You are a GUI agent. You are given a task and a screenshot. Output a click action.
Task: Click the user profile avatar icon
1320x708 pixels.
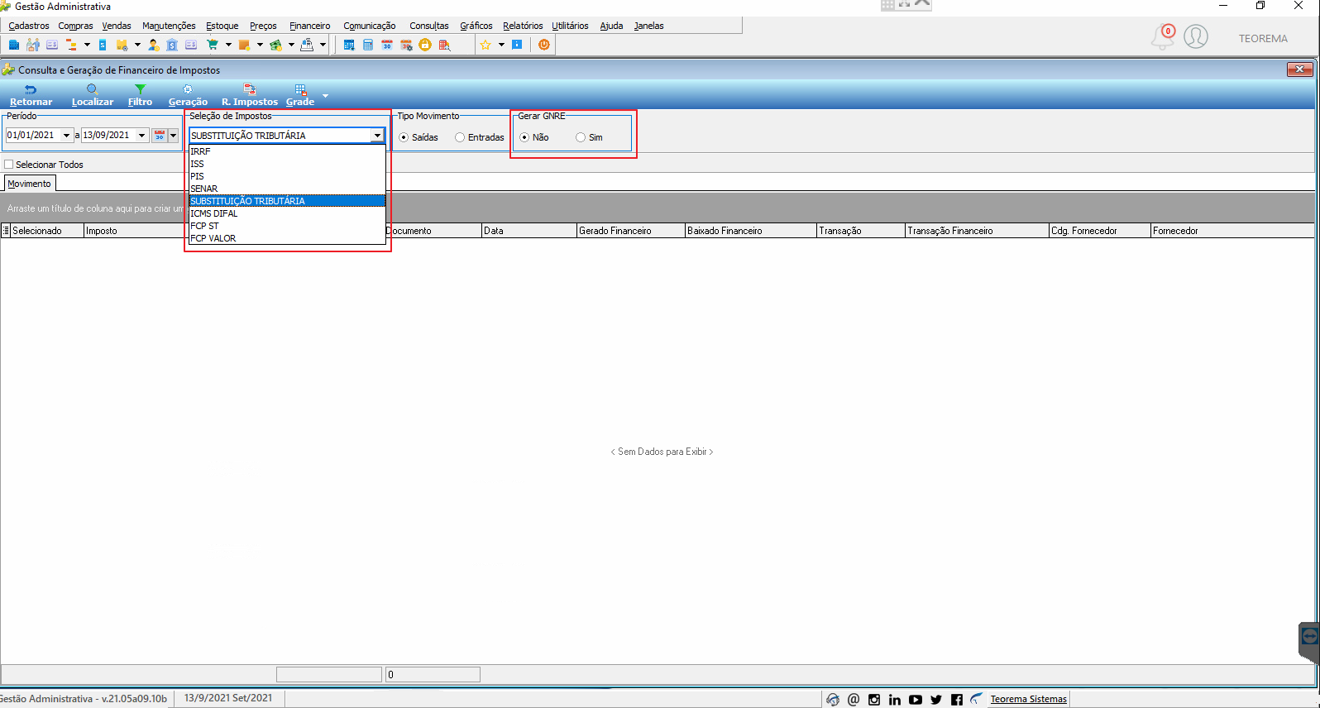pyautogui.click(x=1196, y=36)
